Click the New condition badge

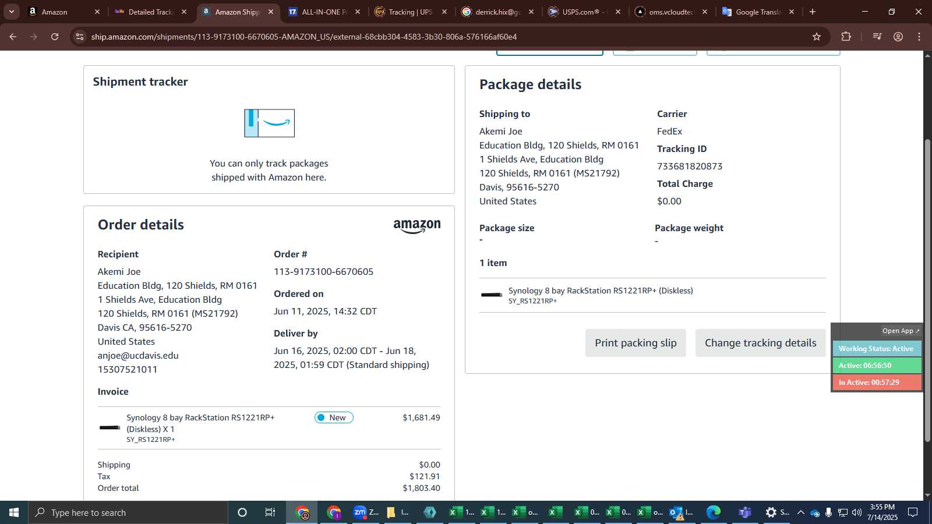pyautogui.click(x=334, y=417)
